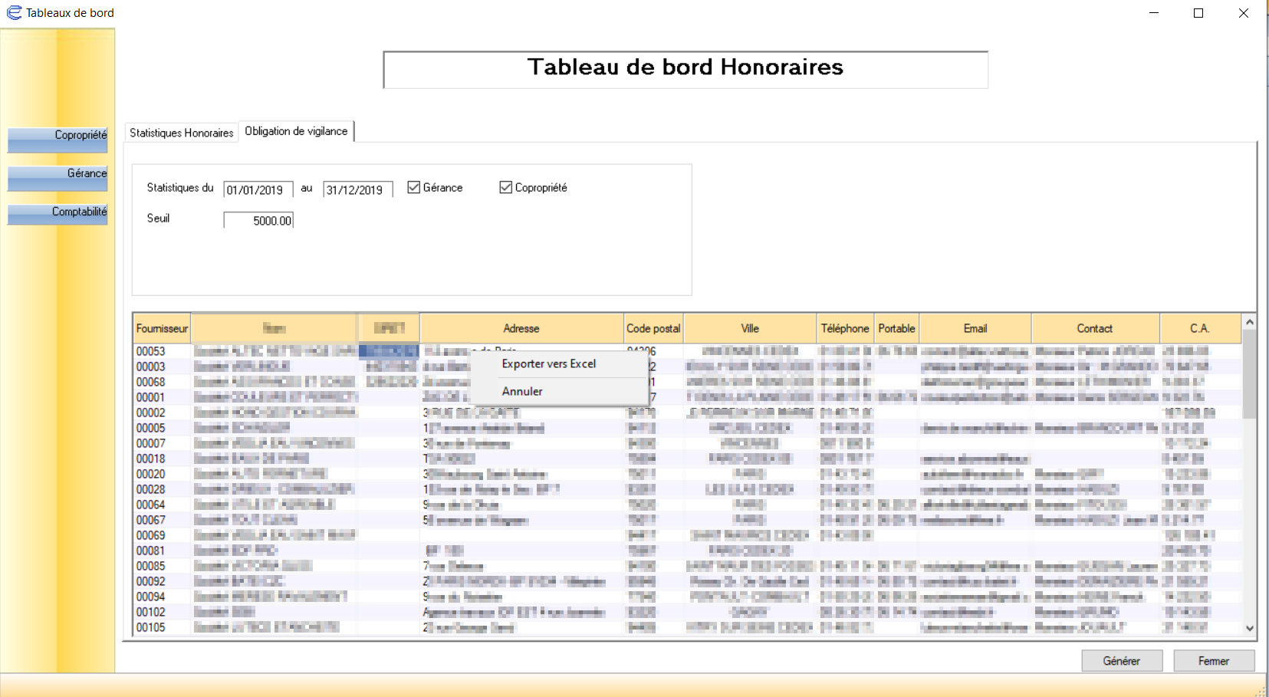Click the Contact column header
1269x697 pixels.
click(1095, 328)
